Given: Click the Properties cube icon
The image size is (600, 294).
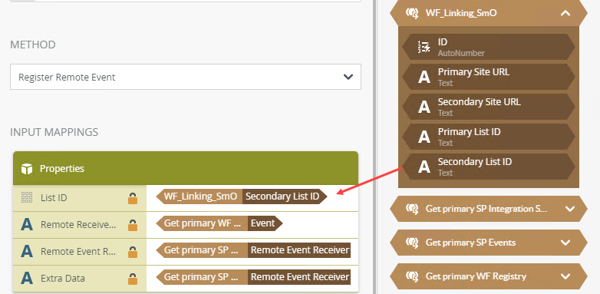Looking at the screenshot, I should pos(27,168).
